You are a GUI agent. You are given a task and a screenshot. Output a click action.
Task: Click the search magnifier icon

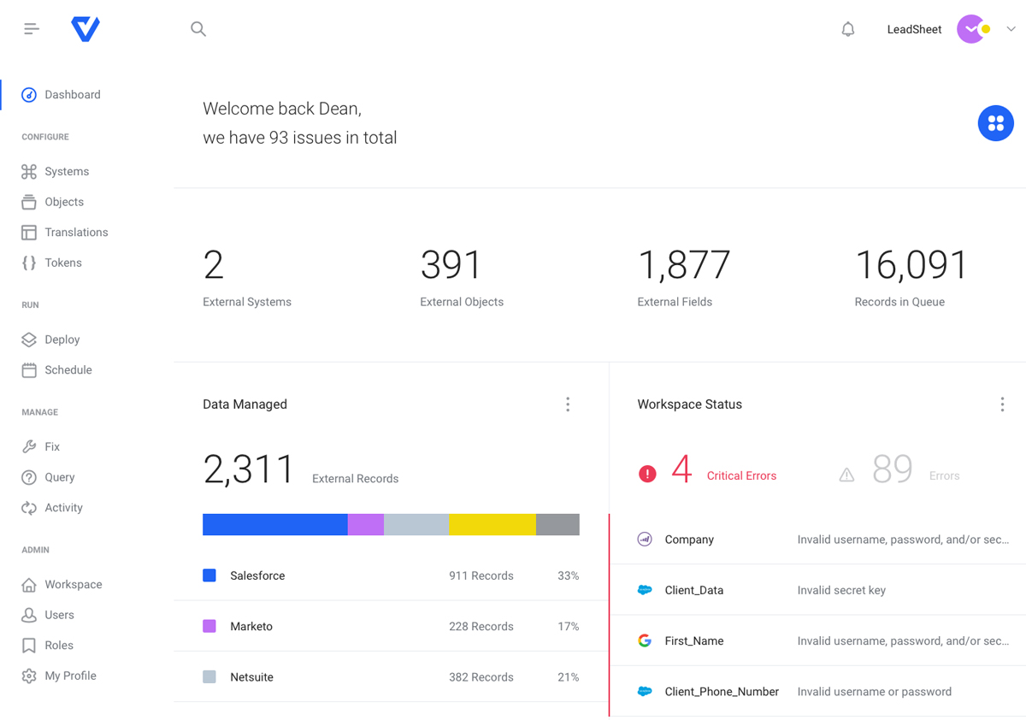[x=198, y=28]
